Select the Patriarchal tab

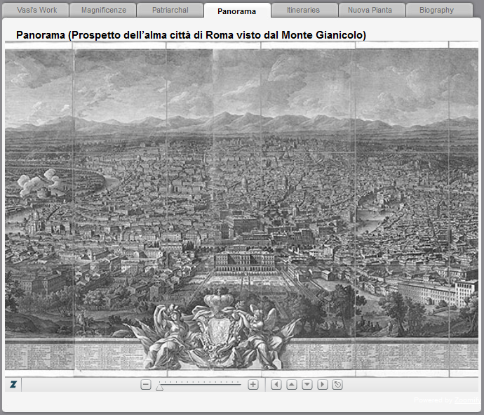[170, 10]
